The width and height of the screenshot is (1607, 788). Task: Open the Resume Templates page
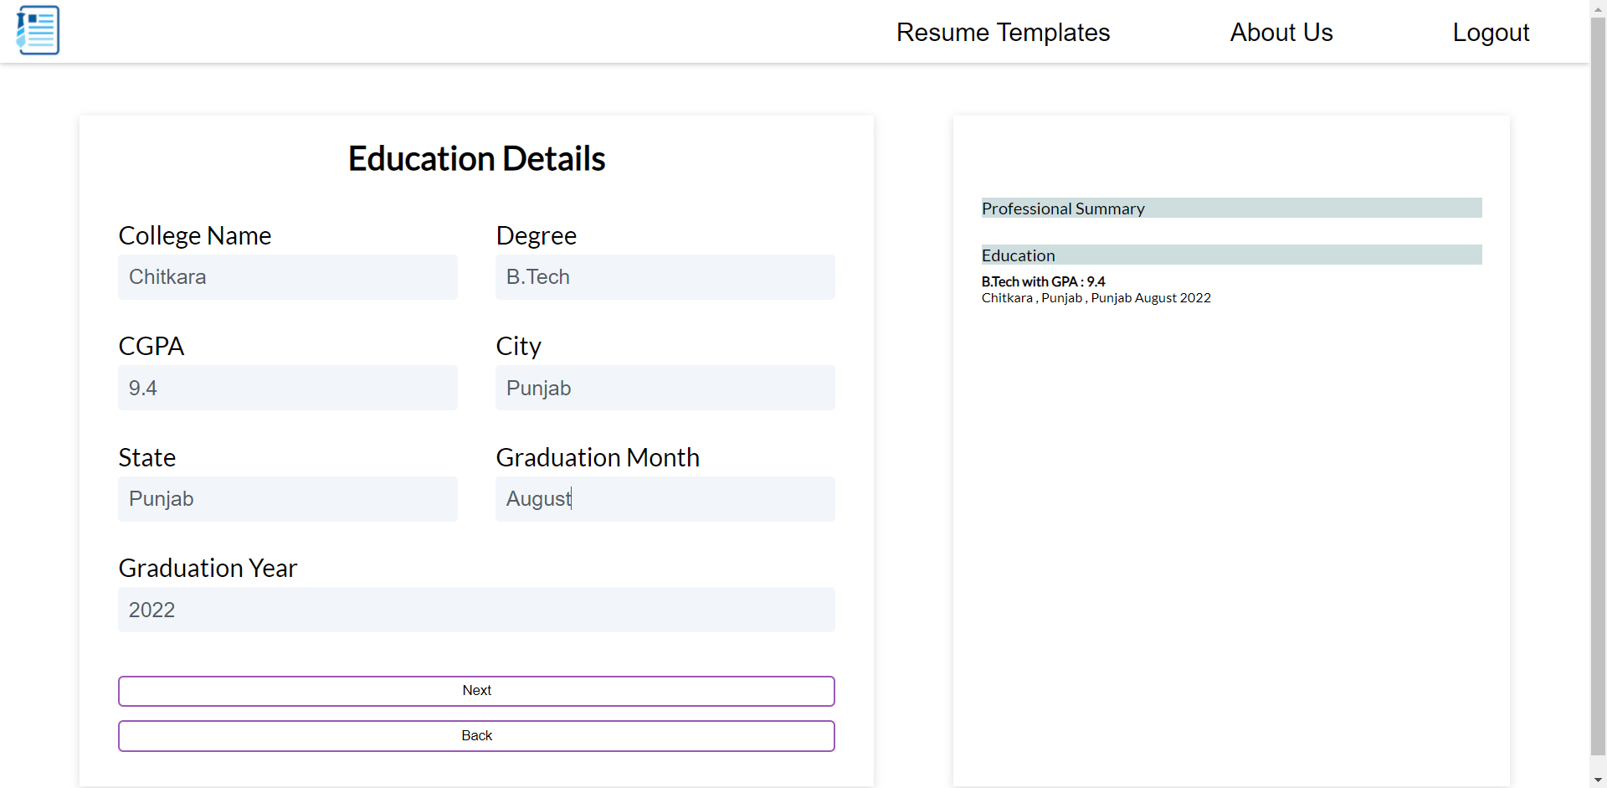pos(1003,32)
